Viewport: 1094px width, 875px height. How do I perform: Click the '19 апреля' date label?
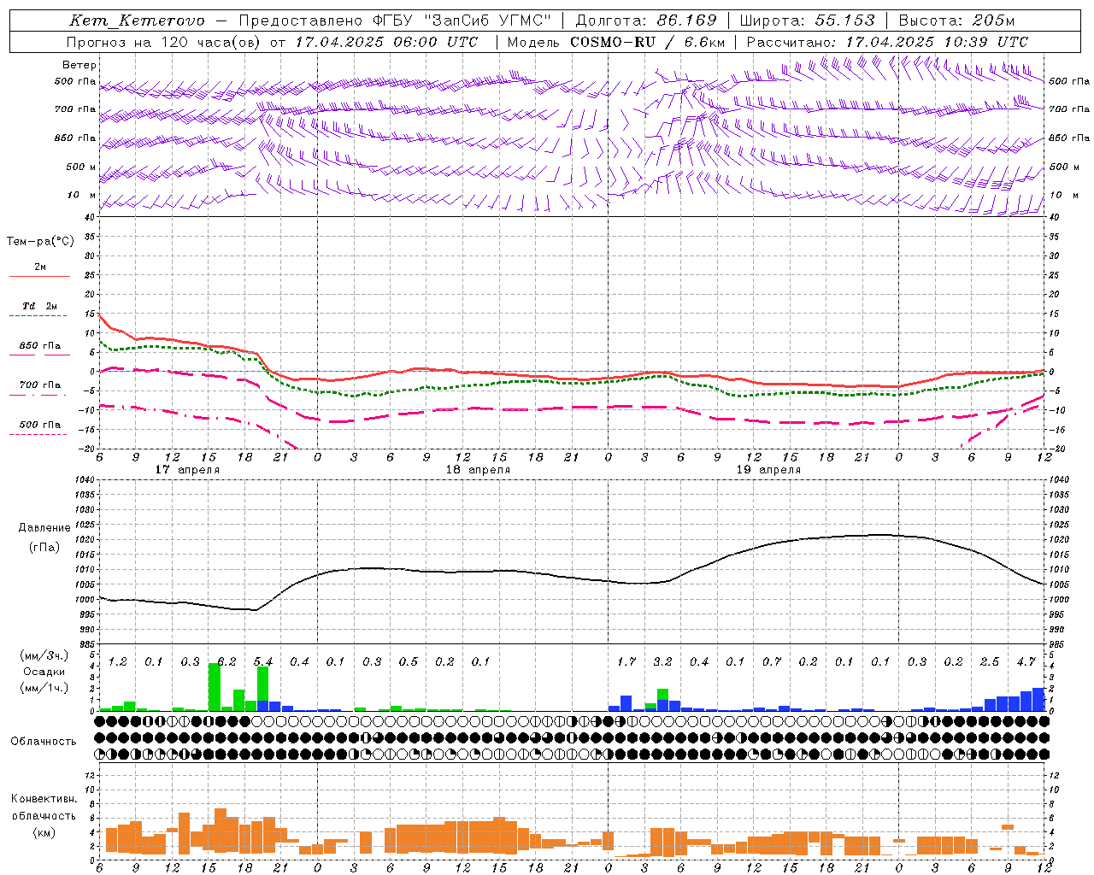768,470
